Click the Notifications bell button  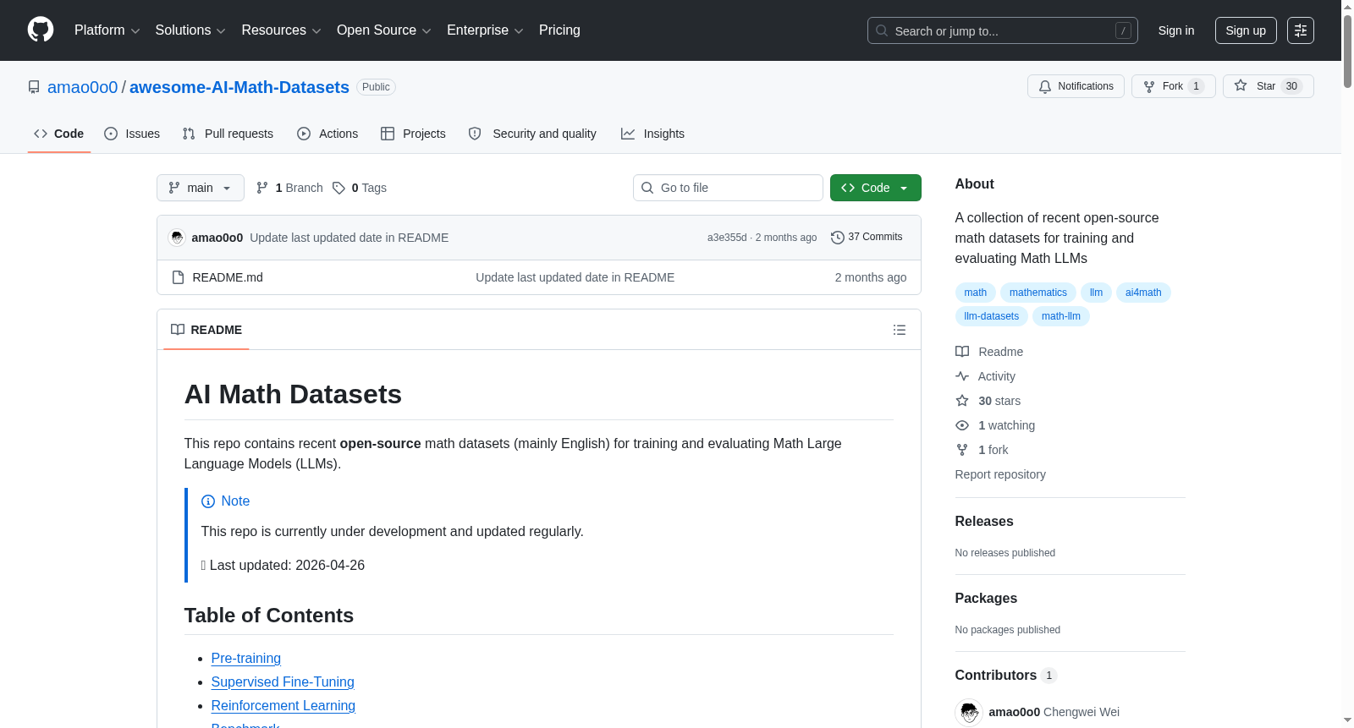(x=1076, y=86)
